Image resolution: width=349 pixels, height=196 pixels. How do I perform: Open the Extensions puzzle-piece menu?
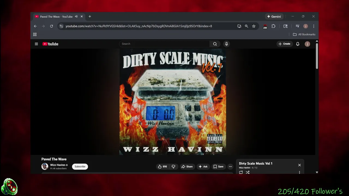pos(273,26)
